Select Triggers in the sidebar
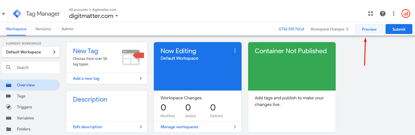 [x=30, y=107]
